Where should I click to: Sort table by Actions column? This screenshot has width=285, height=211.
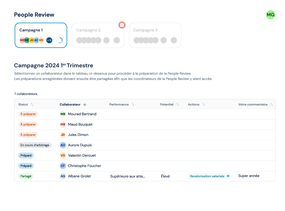tap(204, 105)
